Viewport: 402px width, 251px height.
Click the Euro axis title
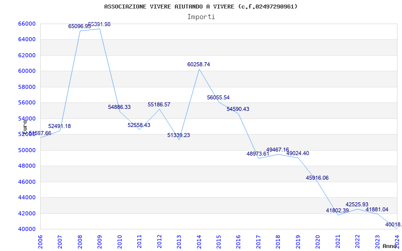point(25,127)
